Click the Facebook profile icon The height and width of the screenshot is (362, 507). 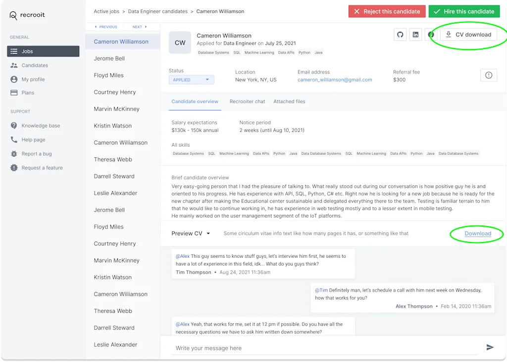pyautogui.click(x=430, y=35)
